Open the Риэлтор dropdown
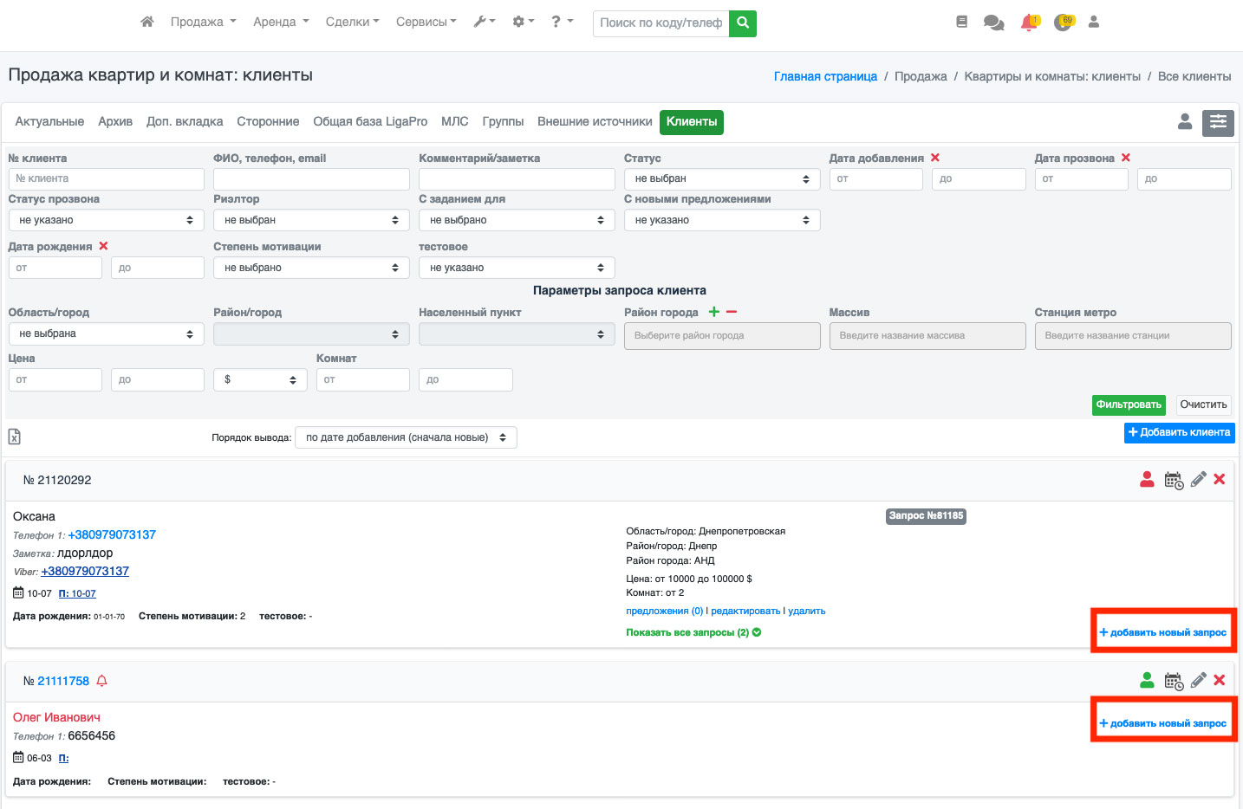1243x809 pixels. pyautogui.click(x=311, y=220)
